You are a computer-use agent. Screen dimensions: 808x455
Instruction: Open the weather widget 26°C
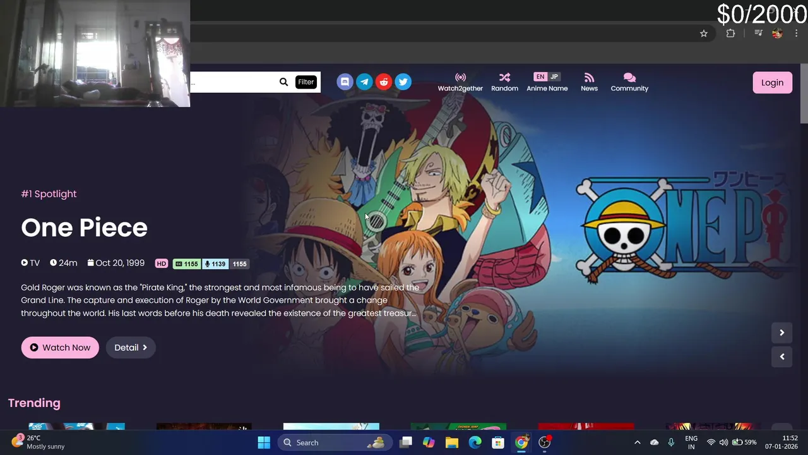click(x=39, y=442)
